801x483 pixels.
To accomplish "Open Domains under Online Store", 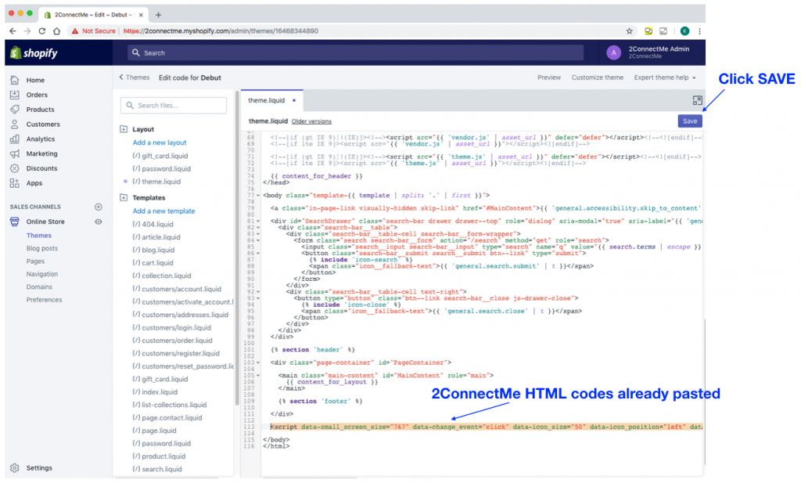I will click(x=39, y=287).
